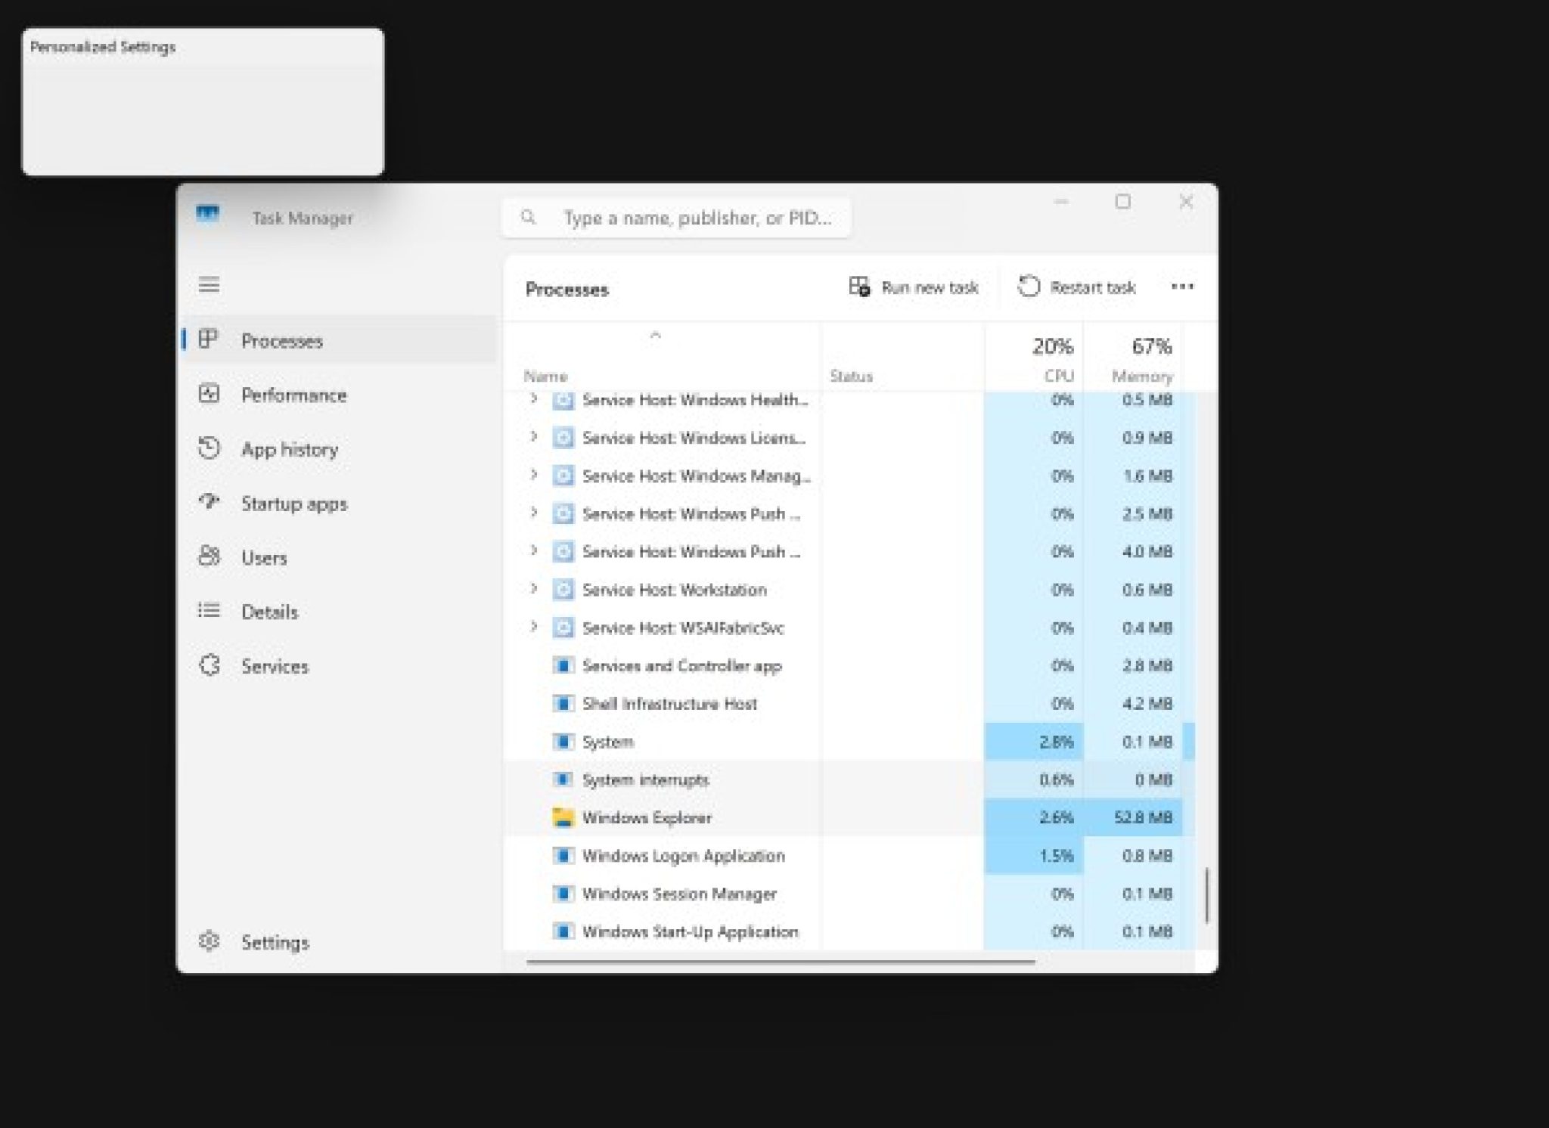The height and width of the screenshot is (1128, 1549).
Task: Click the App history sidebar icon
Action: point(209,449)
